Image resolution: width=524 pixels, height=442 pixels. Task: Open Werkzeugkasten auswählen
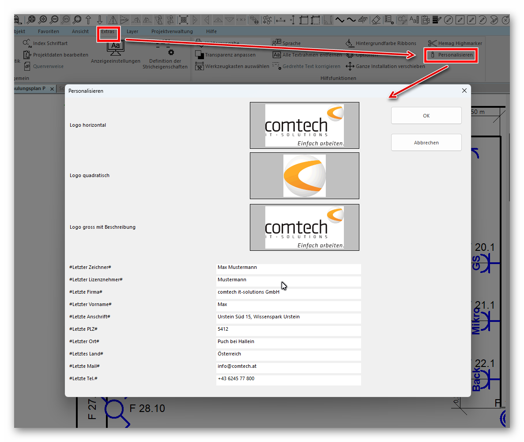pyautogui.click(x=232, y=66)
